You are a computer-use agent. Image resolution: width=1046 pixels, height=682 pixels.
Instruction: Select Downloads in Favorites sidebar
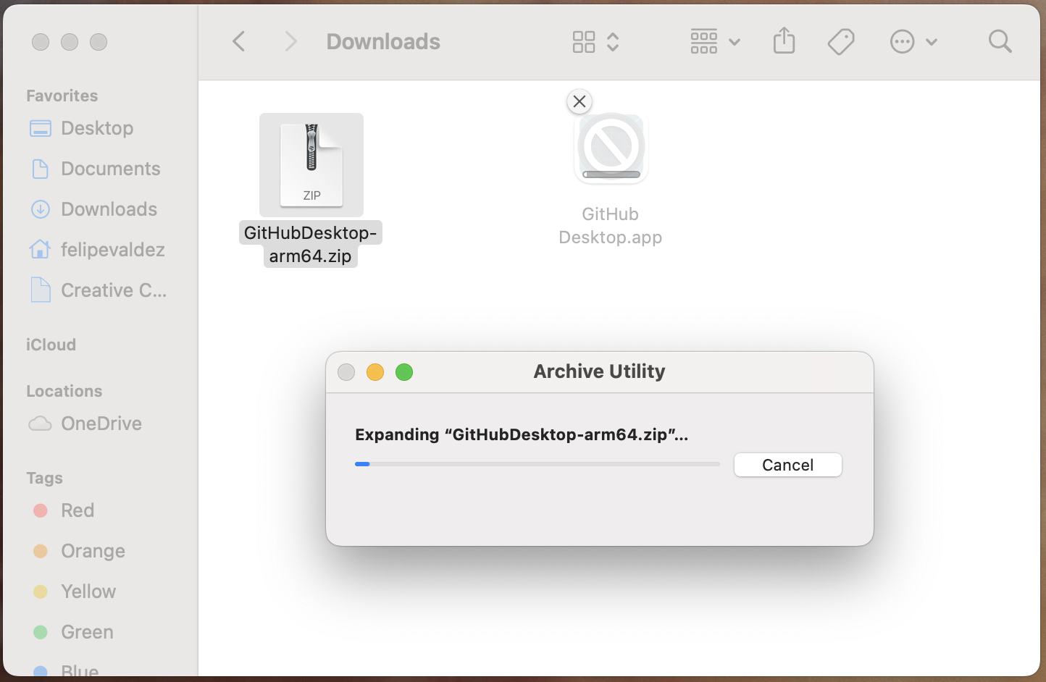[x=109, y=209]
